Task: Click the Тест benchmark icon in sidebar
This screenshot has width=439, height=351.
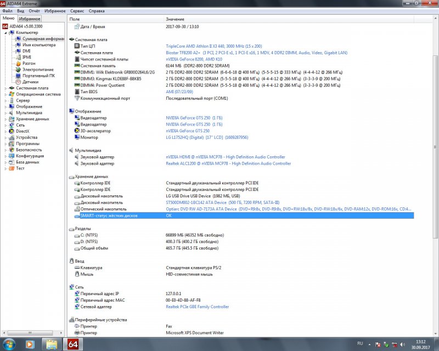Action: 12,168
